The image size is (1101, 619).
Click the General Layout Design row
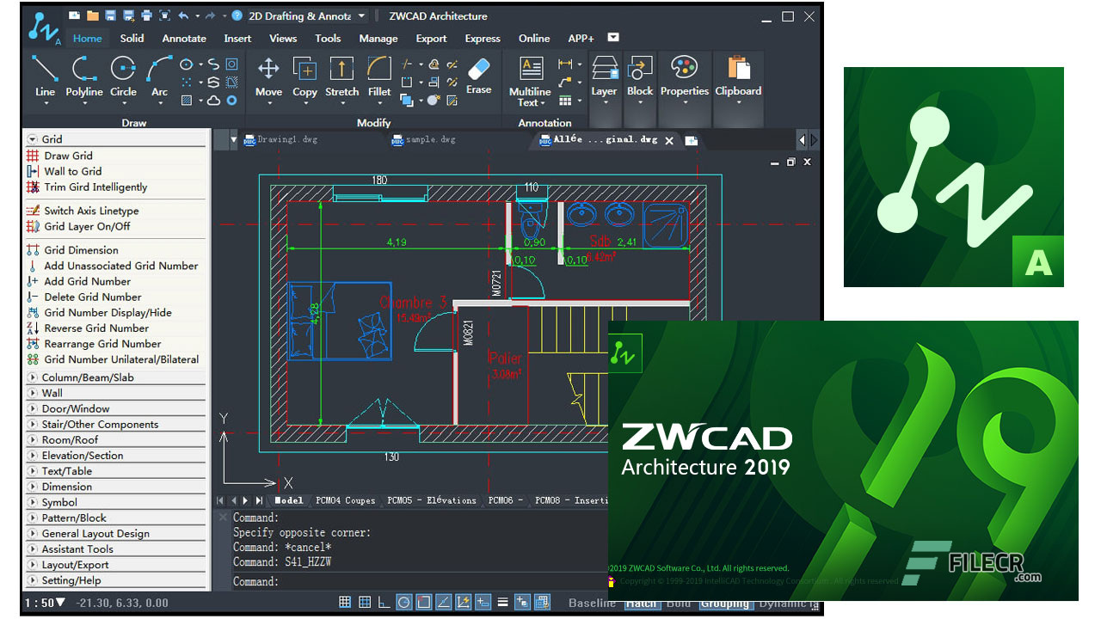116,533
